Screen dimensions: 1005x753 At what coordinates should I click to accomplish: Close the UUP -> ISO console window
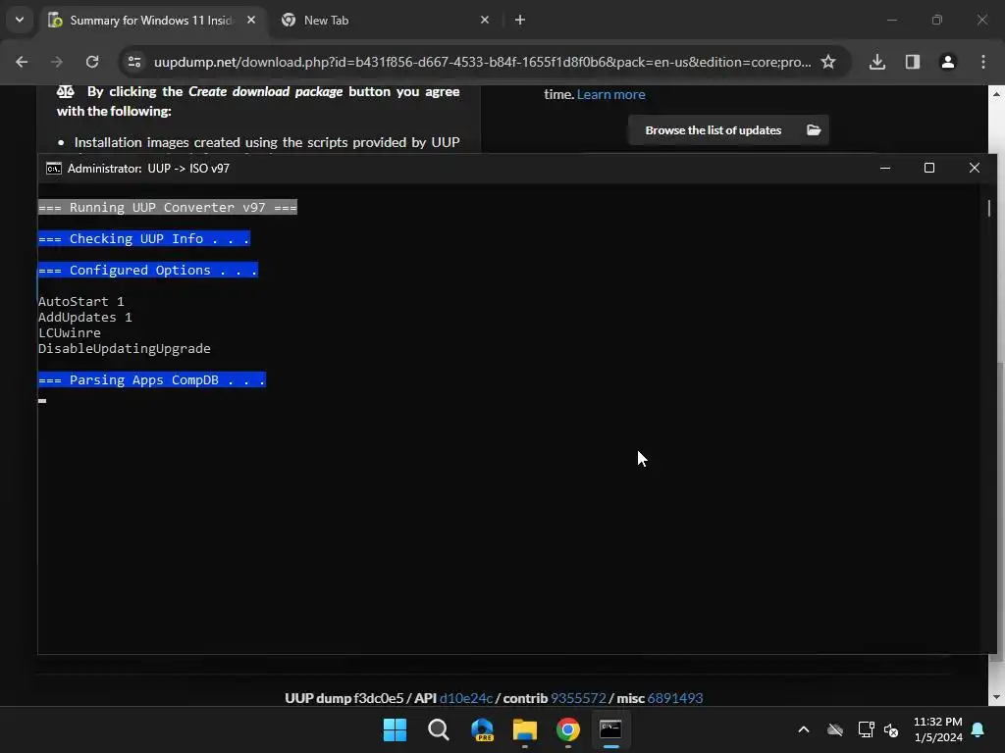coord(975,168)
